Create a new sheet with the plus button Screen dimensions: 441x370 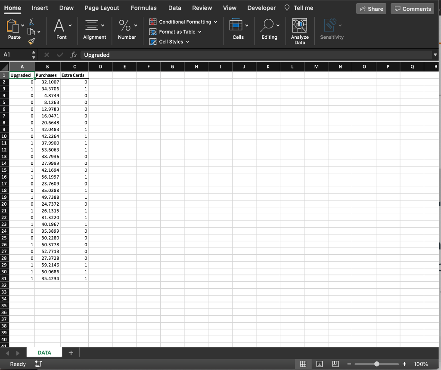(71, 352)
